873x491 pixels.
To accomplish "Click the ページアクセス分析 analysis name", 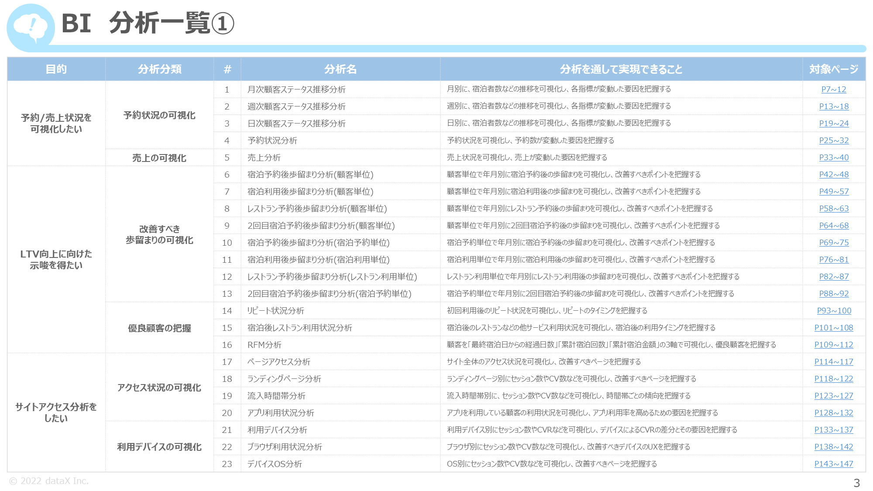I will click(x=279, y=362).
